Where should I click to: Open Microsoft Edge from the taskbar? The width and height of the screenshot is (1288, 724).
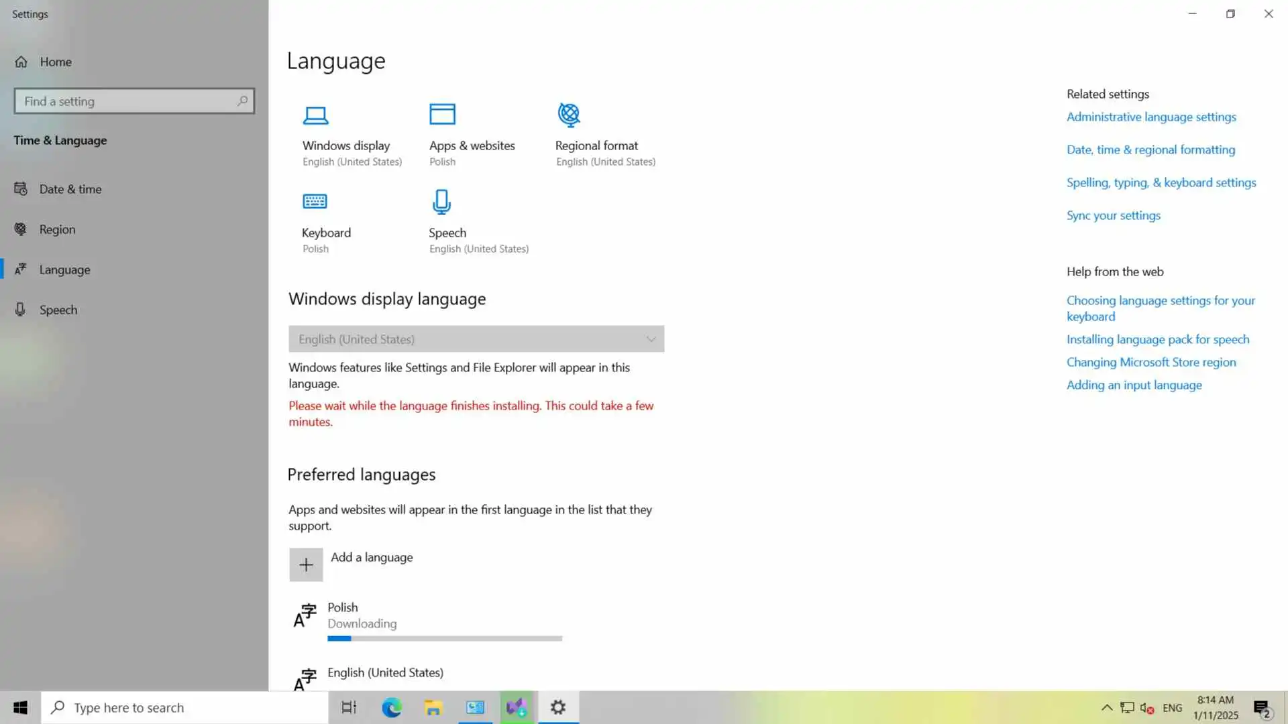[x=391, y=707]
